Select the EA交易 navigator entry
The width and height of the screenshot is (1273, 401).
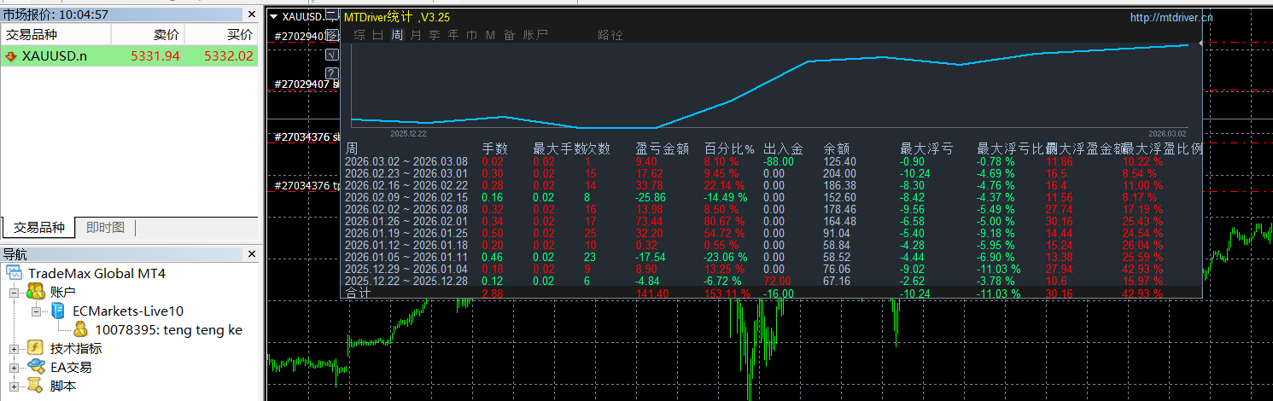(x=70, y=367)
